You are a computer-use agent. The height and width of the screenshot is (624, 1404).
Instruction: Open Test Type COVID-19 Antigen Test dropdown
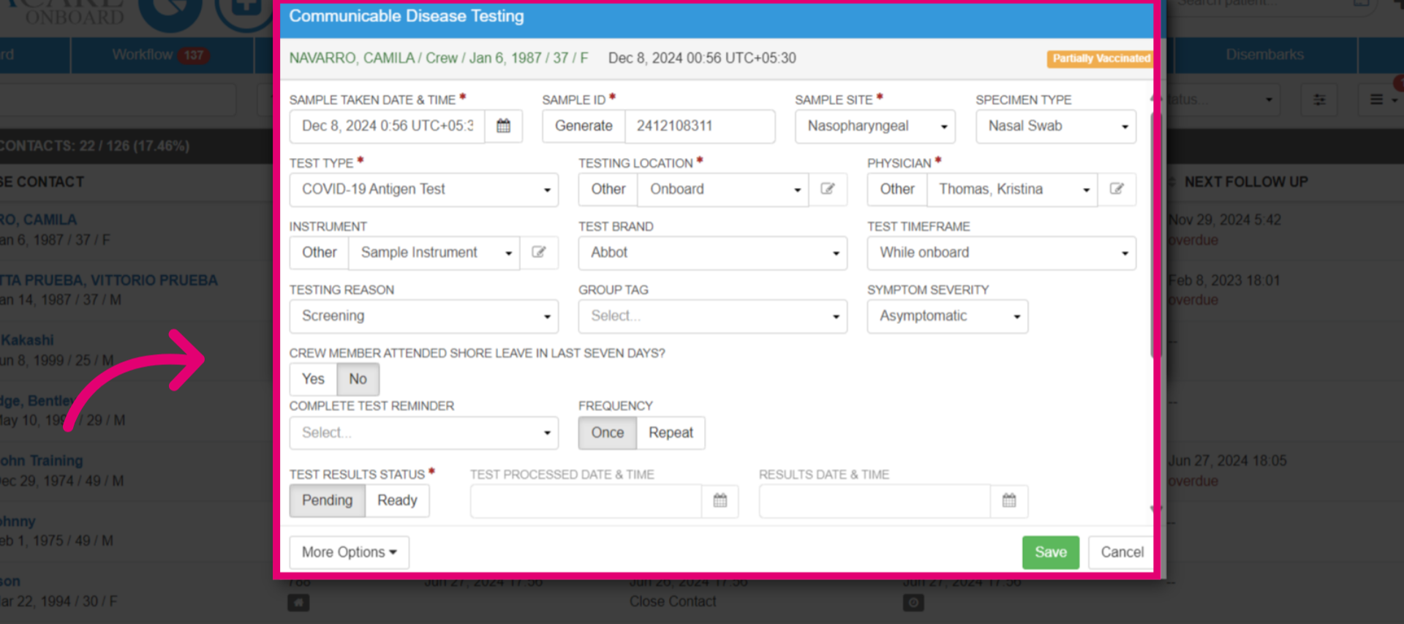pos(424,189)
